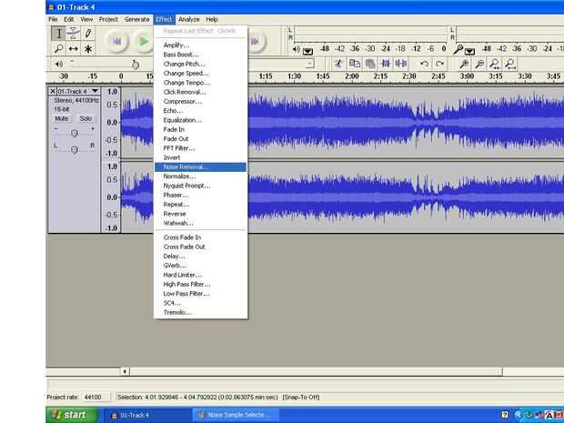Click the 2:00 mark on timeline ruler
This screenshot has width=564, height=423.
click(x=352, y=76)
